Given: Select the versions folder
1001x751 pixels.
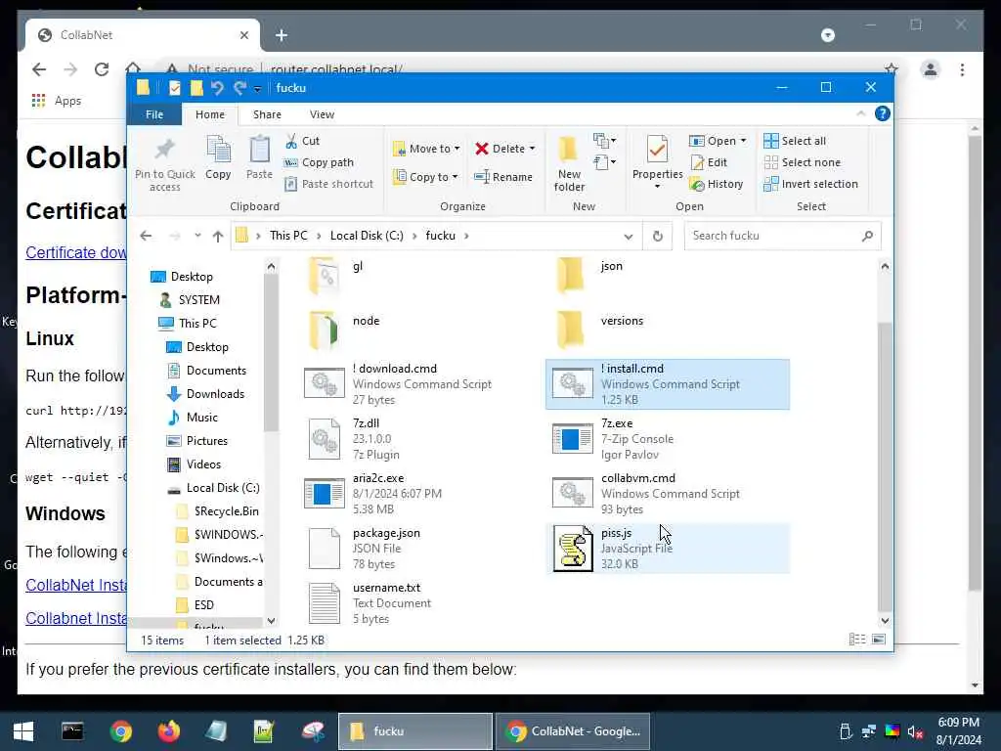Looking at the screenshot, I should click(668, 330).
